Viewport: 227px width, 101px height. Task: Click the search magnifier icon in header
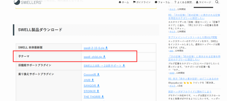pyautogui.click(x=217, y=2)
